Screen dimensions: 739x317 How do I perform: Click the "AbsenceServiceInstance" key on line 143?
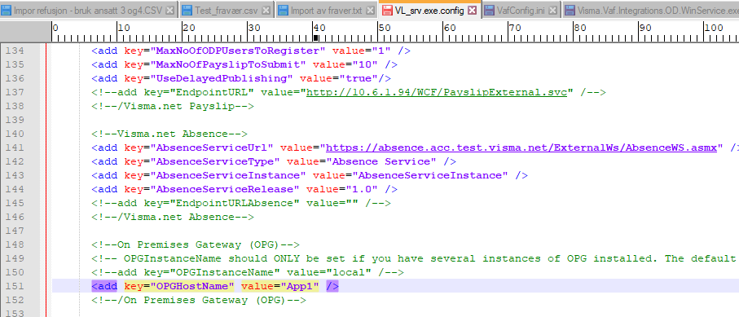(x=227, y=175)
